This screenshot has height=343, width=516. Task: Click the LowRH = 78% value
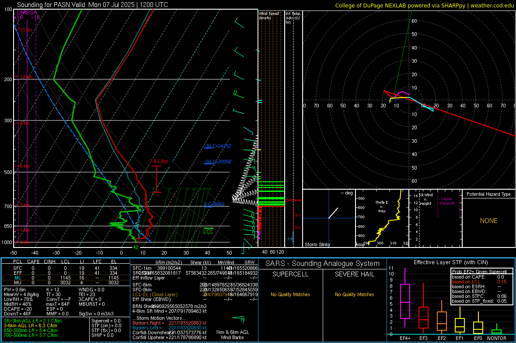point(18,299)
